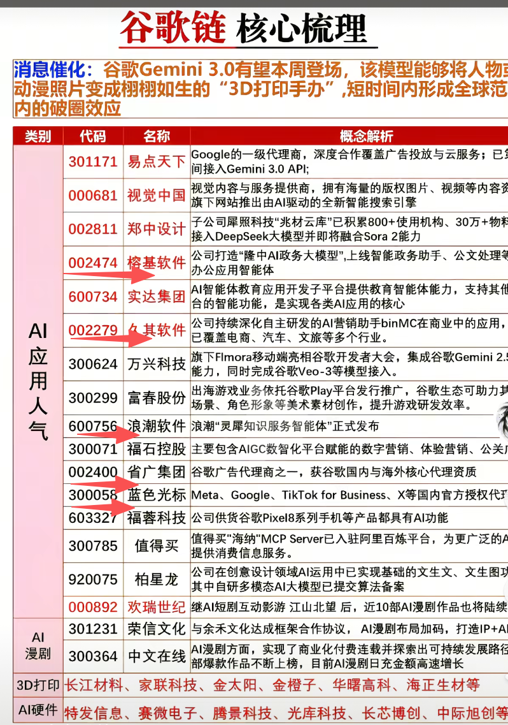
Task: Click 华曙高科 in the 3D打印 row
Action: point(362,685)
